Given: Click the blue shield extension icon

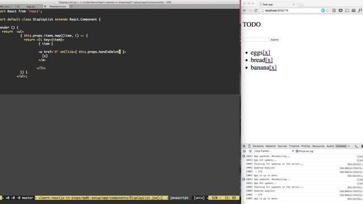Looking at the screenshot, I should (323, 10).
